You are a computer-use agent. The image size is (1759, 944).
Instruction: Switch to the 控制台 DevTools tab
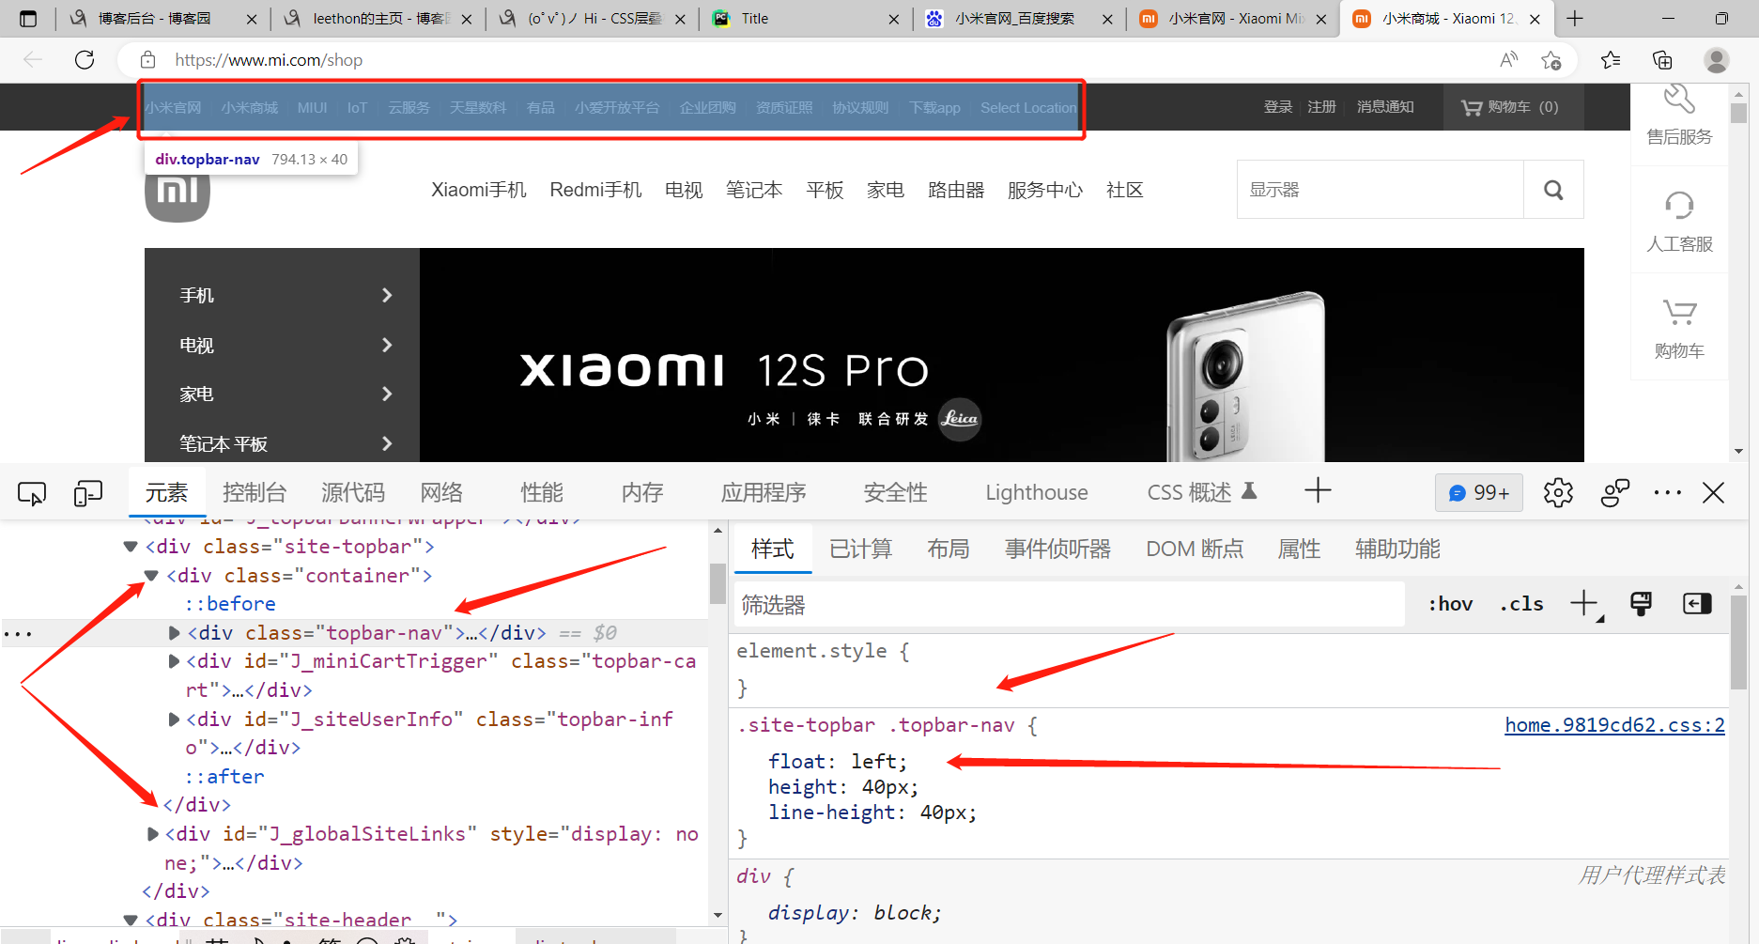[254, 493]
